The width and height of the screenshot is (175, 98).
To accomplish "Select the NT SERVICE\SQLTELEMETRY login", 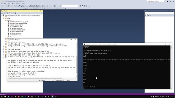I will pyautogui.click(x=17, y=32).
